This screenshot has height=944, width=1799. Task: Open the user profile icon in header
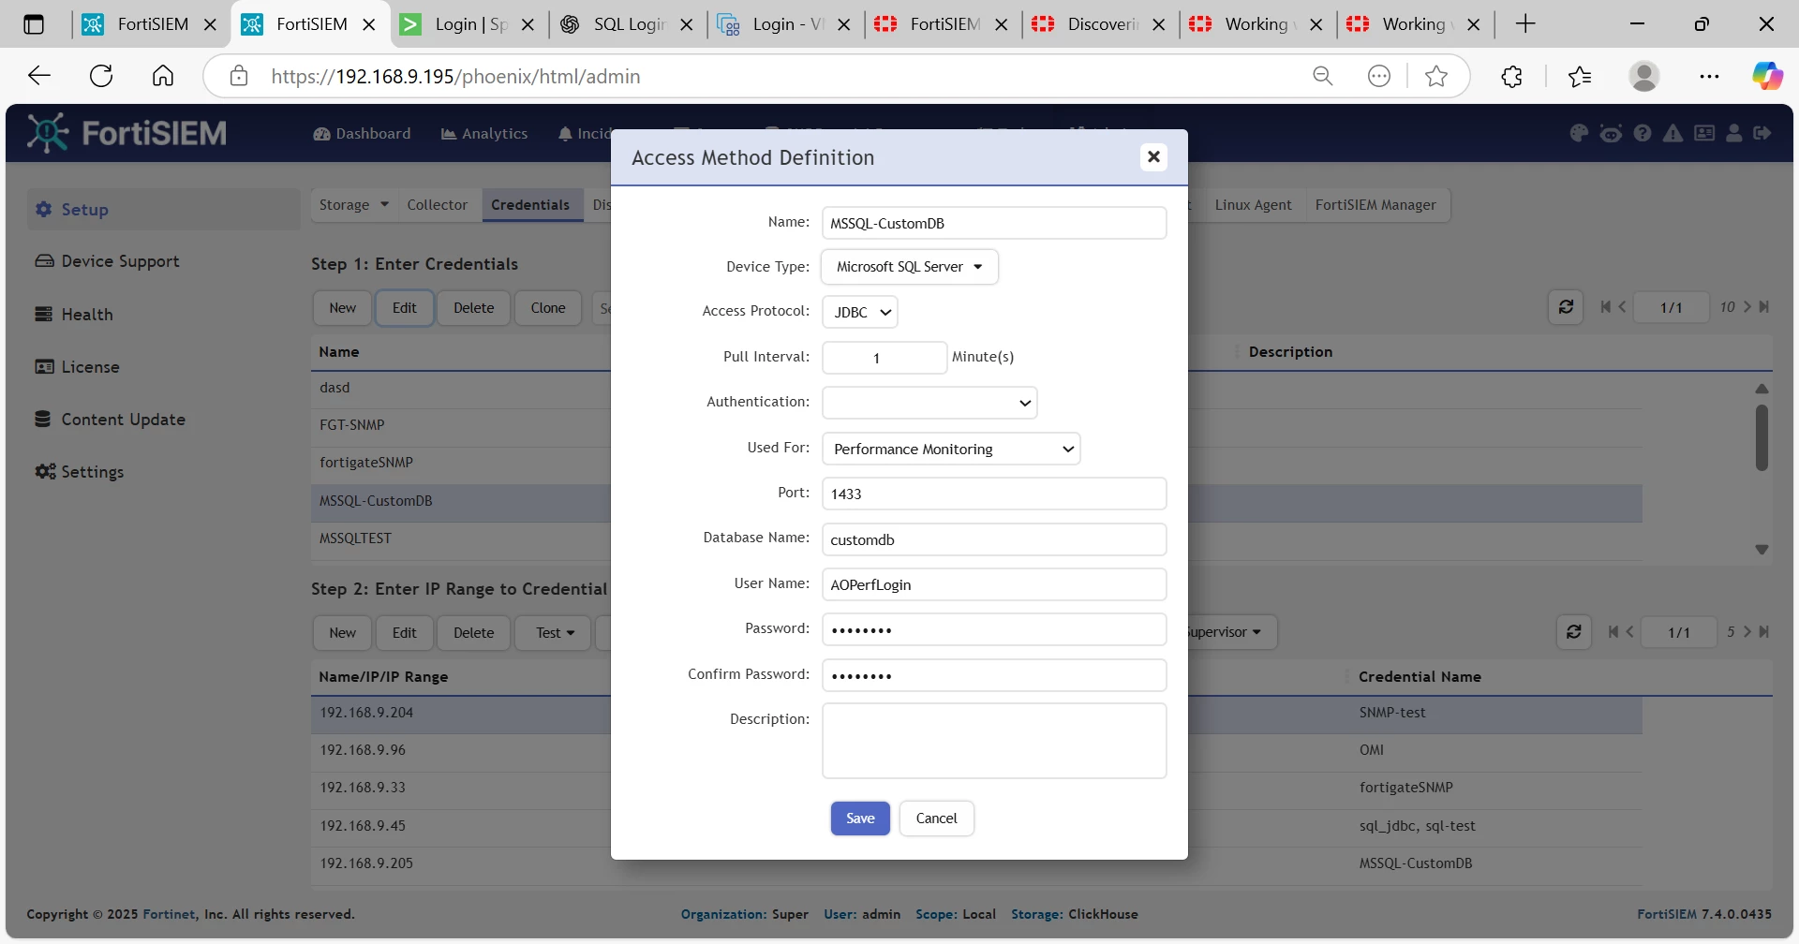(x=1734, y=134)
